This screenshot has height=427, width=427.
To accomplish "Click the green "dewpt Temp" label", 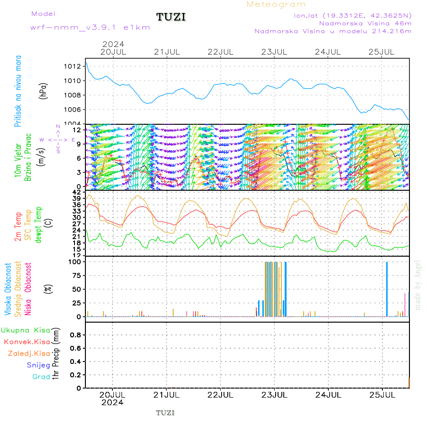I will 38,225.
